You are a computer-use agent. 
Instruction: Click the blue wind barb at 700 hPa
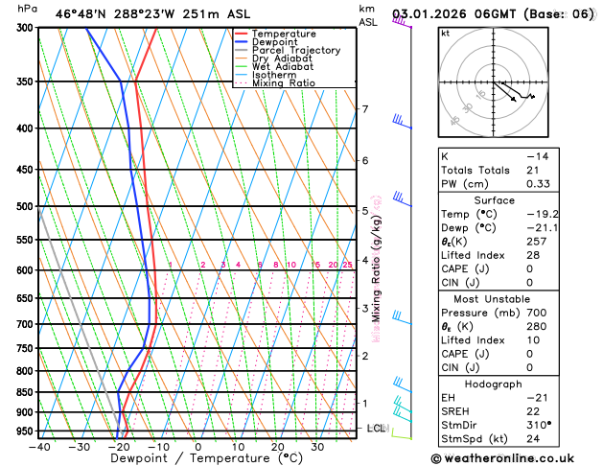click(402, 317)
